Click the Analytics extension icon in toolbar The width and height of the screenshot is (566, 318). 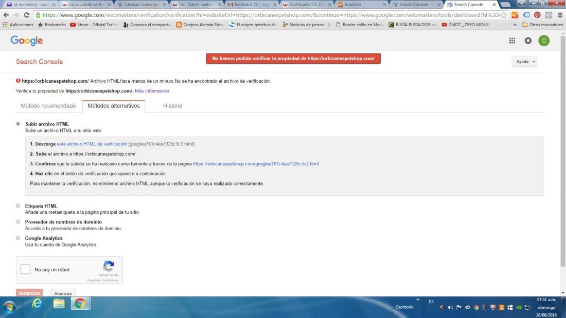[x=515, y=15]
